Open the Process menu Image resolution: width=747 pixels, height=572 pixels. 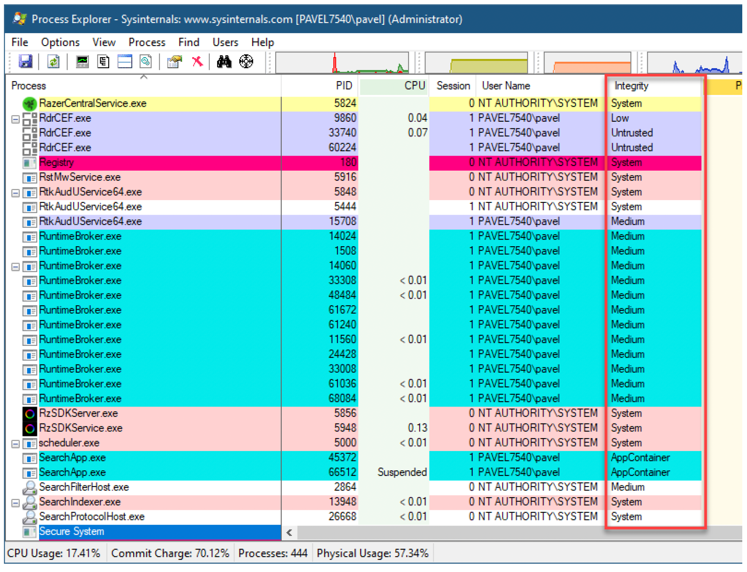(x=147, y=42)
